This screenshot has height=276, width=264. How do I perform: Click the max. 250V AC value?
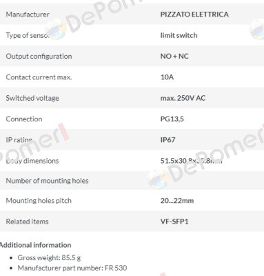point(183,98)
